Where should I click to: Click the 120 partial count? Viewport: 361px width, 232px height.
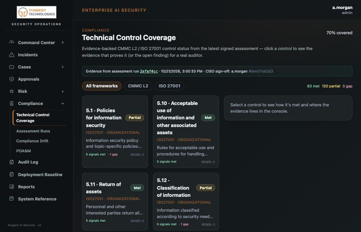coord(331,86)
